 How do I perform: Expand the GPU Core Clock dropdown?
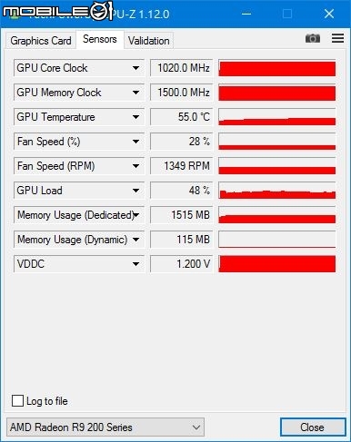click(x=135, y=68)
